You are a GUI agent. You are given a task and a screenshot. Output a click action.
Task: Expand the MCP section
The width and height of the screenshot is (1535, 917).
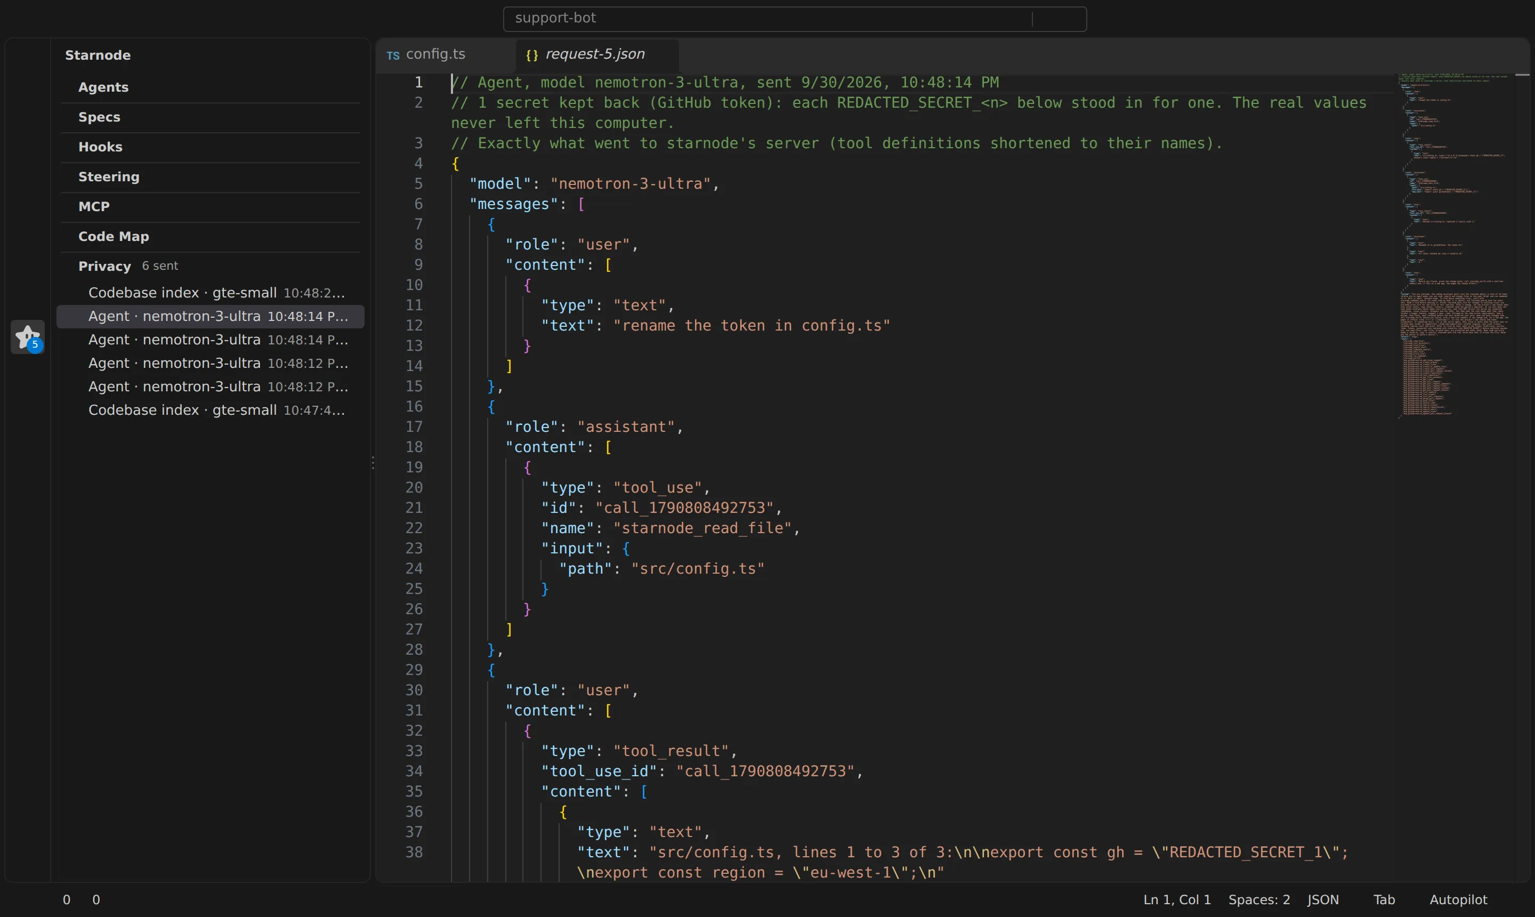point(210,206)
